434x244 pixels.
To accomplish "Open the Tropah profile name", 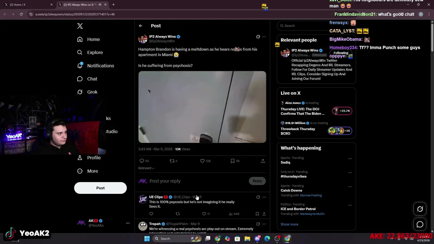I will tap(155, 224).
